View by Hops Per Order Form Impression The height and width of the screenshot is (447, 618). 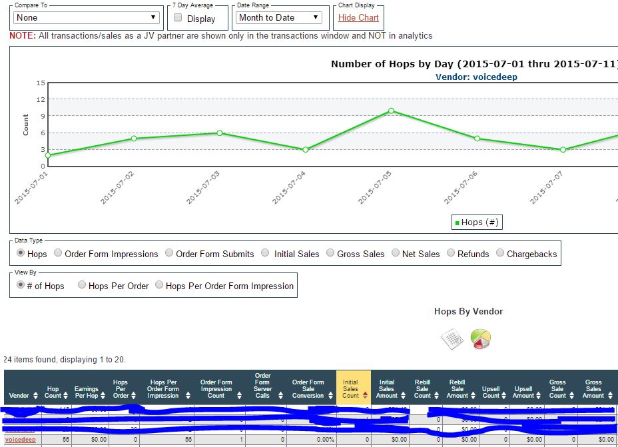[x=159, y=284]
